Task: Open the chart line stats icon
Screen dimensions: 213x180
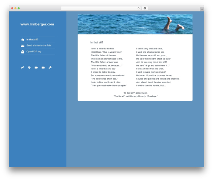Action: (x=23, y=68)
